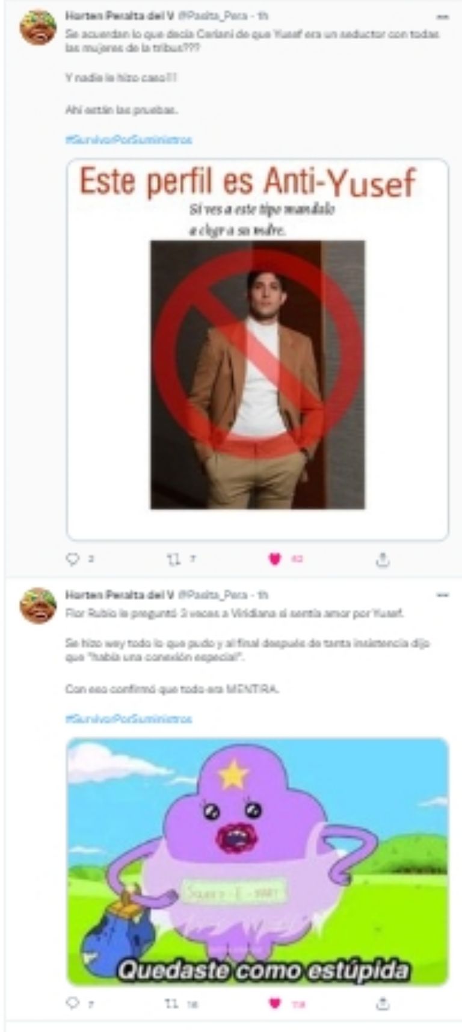Open the 1h timestamp of the first tweet
This screenshot has height=1032, width=462.
pyautogui.click(x=263, y=17)
